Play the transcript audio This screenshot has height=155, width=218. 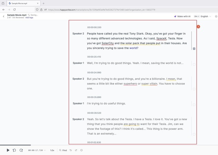[8, 150]
